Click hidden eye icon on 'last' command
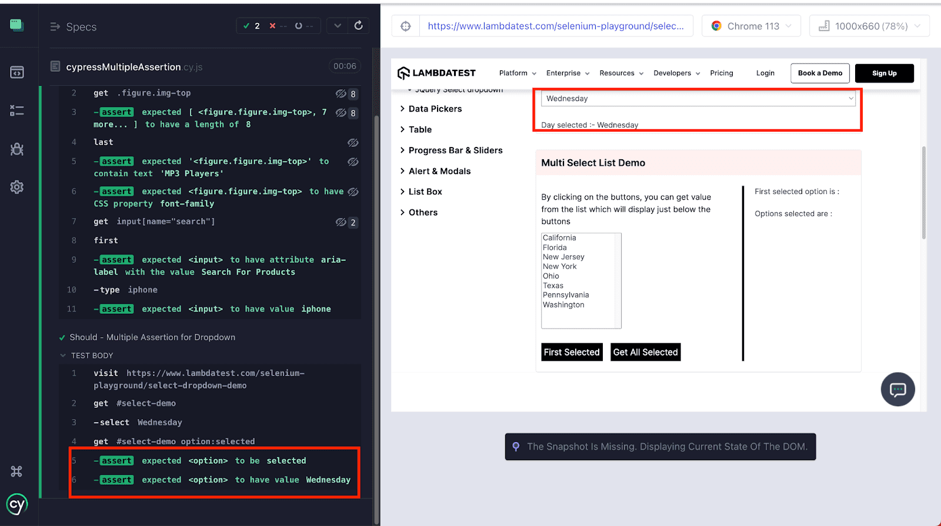Screen dimensions: 941x526 (353, 143)
